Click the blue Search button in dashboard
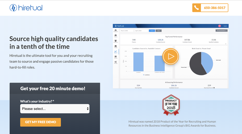 pos(152,31)
